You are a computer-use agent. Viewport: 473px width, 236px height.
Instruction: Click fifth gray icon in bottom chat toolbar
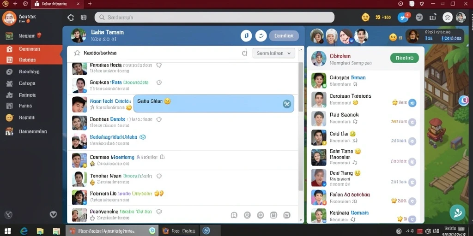(x=287, y=215)
